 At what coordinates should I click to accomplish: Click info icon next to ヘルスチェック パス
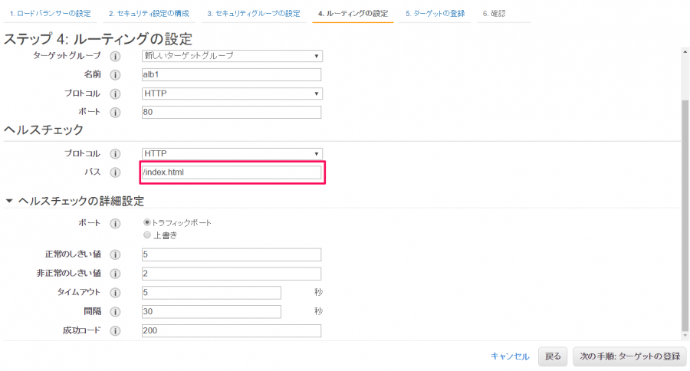coord(115,172)
